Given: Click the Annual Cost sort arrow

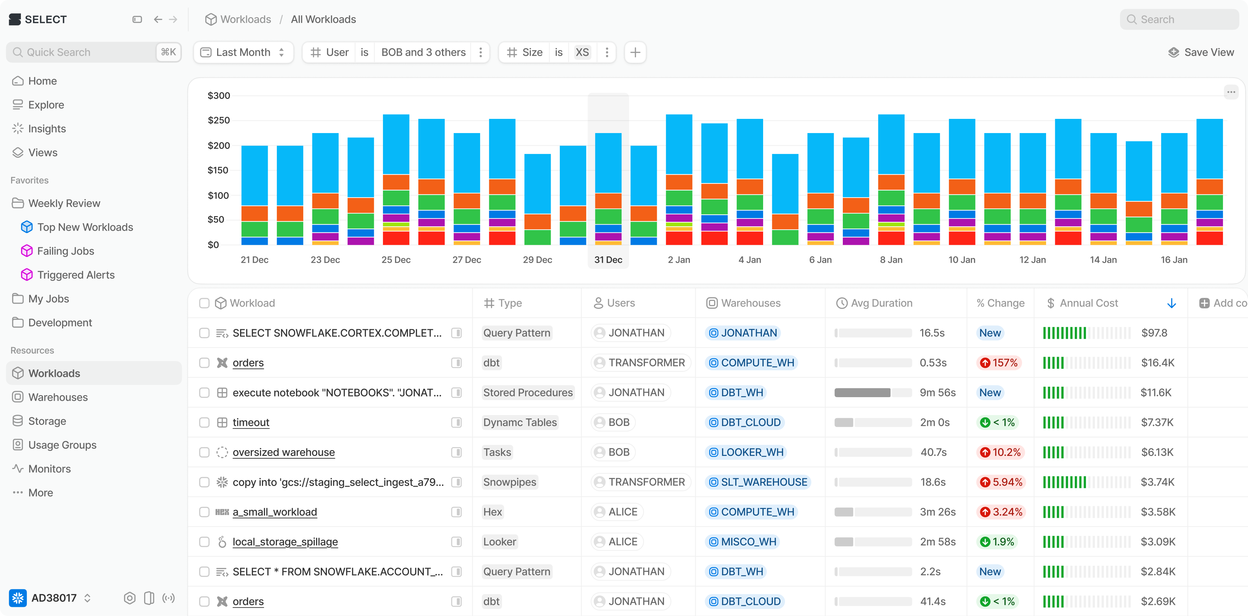Looking at the screenshot, I should (1171, 303).
